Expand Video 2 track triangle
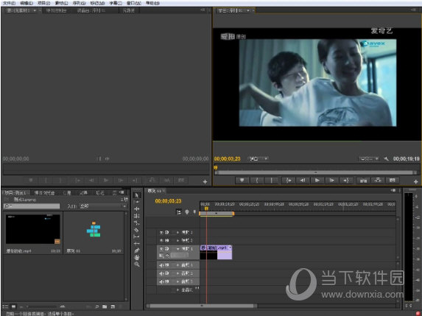 pyautogui.click(x=177, y=240)
